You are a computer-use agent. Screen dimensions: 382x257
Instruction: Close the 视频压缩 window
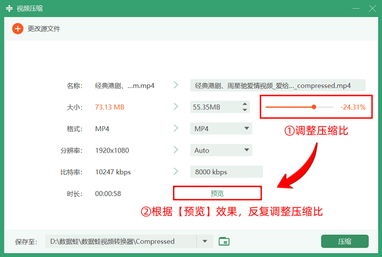point(372,9)
